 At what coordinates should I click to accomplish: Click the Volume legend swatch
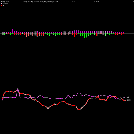pos(2,3)
